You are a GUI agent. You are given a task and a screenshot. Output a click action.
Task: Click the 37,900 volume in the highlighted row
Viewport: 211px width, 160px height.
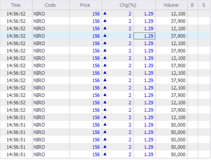(x=178, y=36)
